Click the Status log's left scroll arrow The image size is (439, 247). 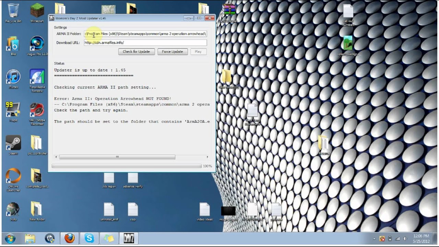[x=56, y=157]
